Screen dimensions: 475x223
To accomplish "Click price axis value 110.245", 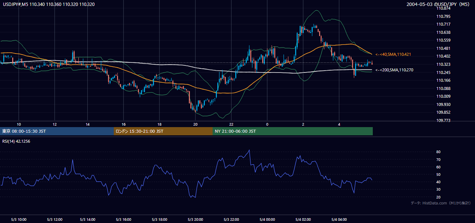I will click(x=443, y=72).
